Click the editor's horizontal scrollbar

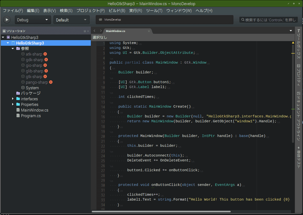coord(161,211)
